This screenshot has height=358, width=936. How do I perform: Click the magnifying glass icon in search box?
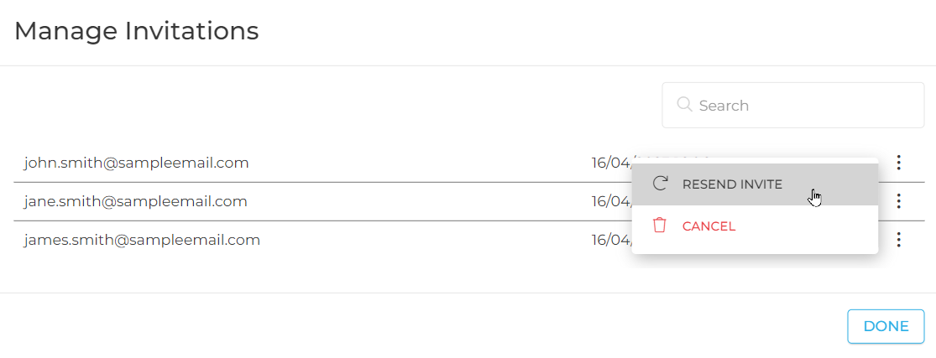(685, 105)
